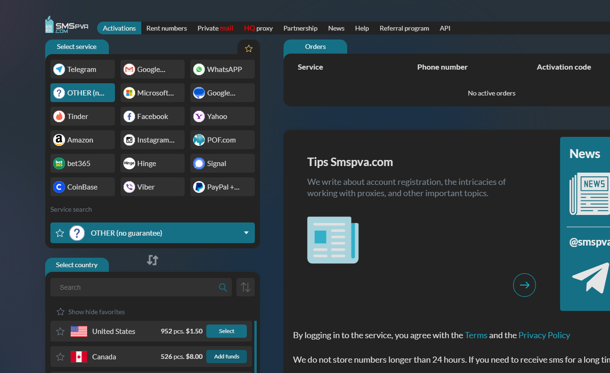Click the SMSPVA.com logo
This screenshot has height=373, width=610.
pyautogui.click(x=66, y=25)
